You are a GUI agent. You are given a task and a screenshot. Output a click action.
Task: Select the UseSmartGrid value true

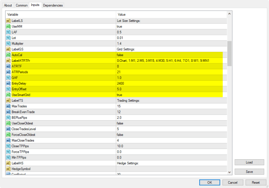coord(119,95)
